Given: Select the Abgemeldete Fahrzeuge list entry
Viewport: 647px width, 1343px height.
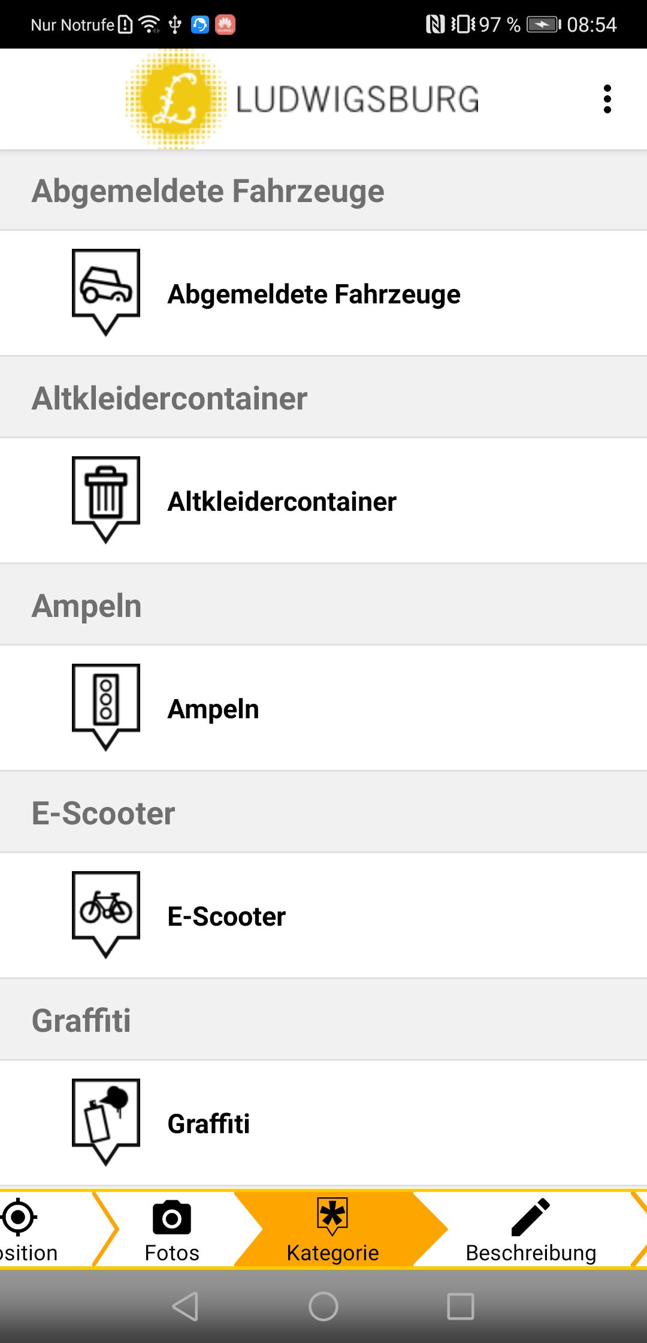Looking at the screenshot, I should (323, 293).
